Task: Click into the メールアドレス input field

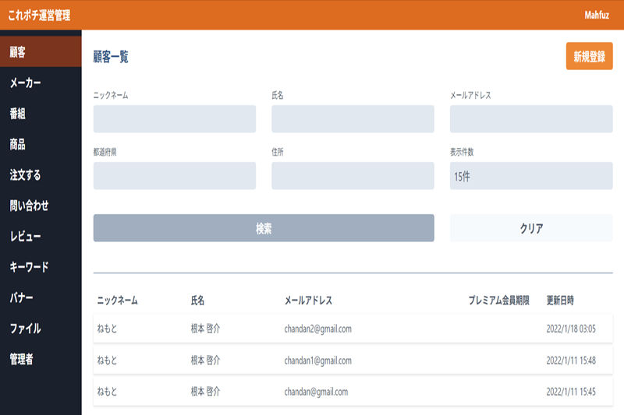Action: tap(530, 119)
